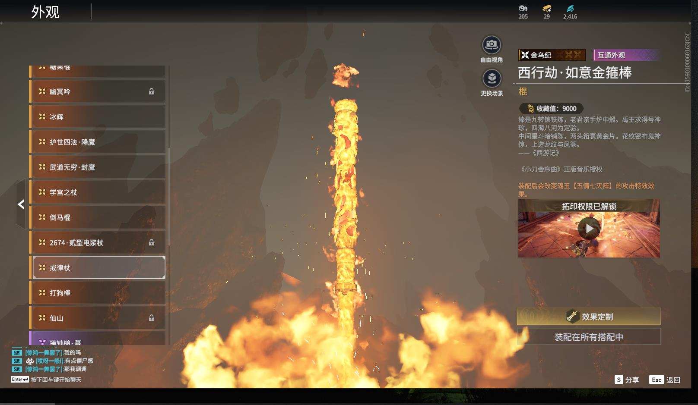Click the 收藏值 9000 badge
This screenshot has height=405, width=698.
(552, 109)
